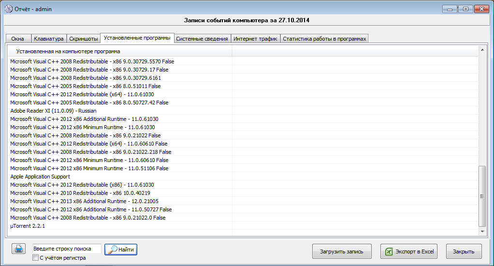Click the magnifier Найти search button
Image resolution: width=494 pixels, height=266 pixels.
(x=121, y=249)
